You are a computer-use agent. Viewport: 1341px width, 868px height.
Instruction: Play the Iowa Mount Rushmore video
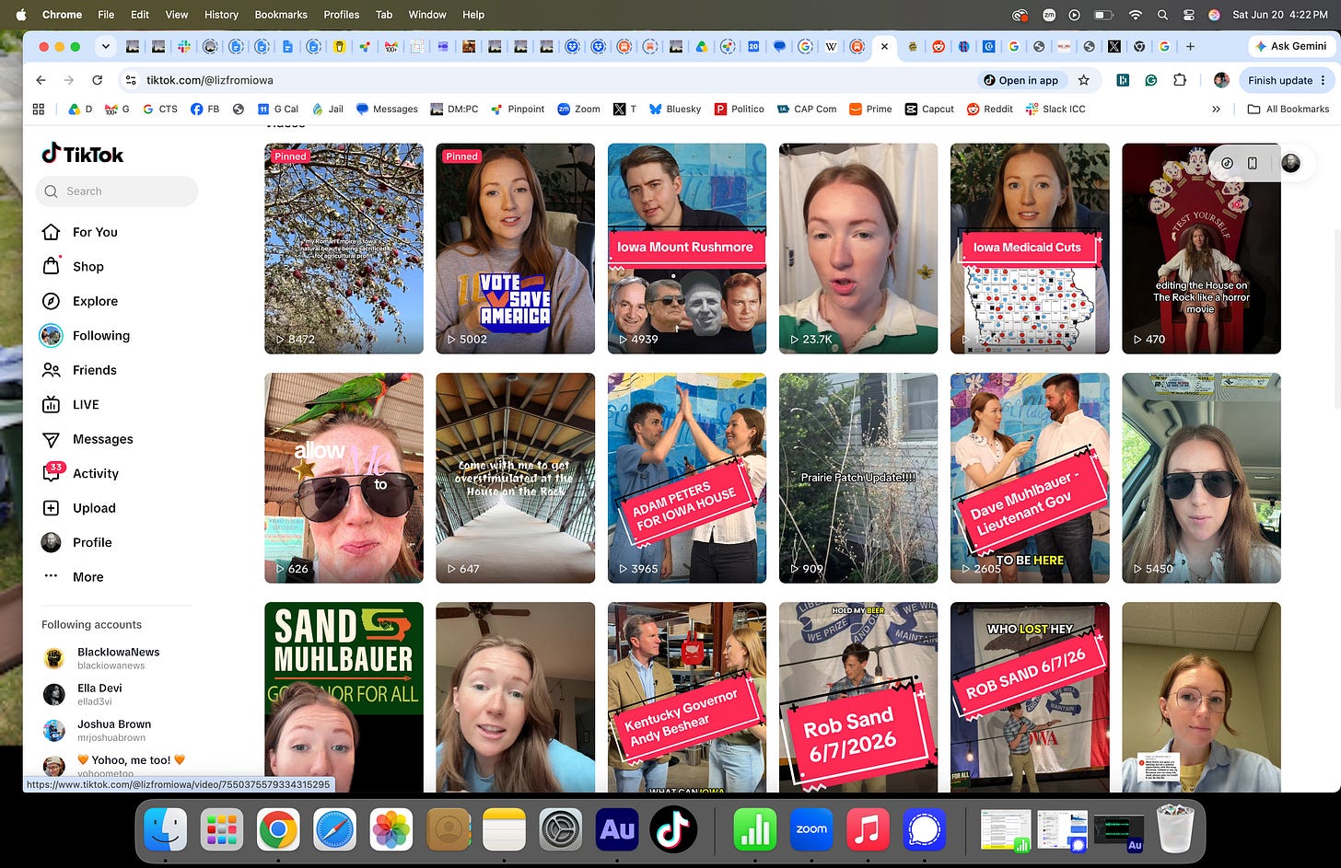[x=687, y=249]
